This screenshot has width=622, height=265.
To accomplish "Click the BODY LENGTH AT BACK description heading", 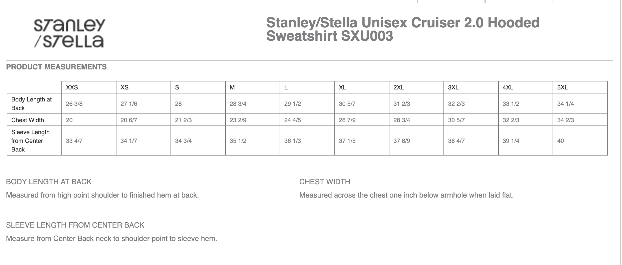I will click(49, 182).
